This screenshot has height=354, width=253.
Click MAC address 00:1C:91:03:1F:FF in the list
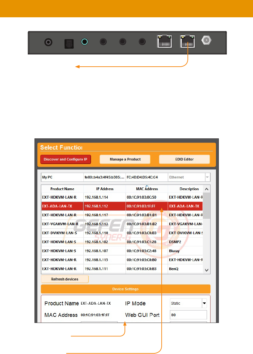pyautogui.click(x=141, y=206)
